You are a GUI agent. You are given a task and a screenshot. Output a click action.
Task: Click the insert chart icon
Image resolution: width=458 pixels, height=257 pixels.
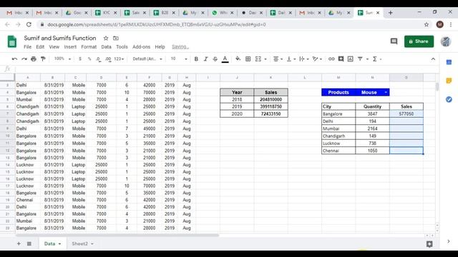click(350, 59)
